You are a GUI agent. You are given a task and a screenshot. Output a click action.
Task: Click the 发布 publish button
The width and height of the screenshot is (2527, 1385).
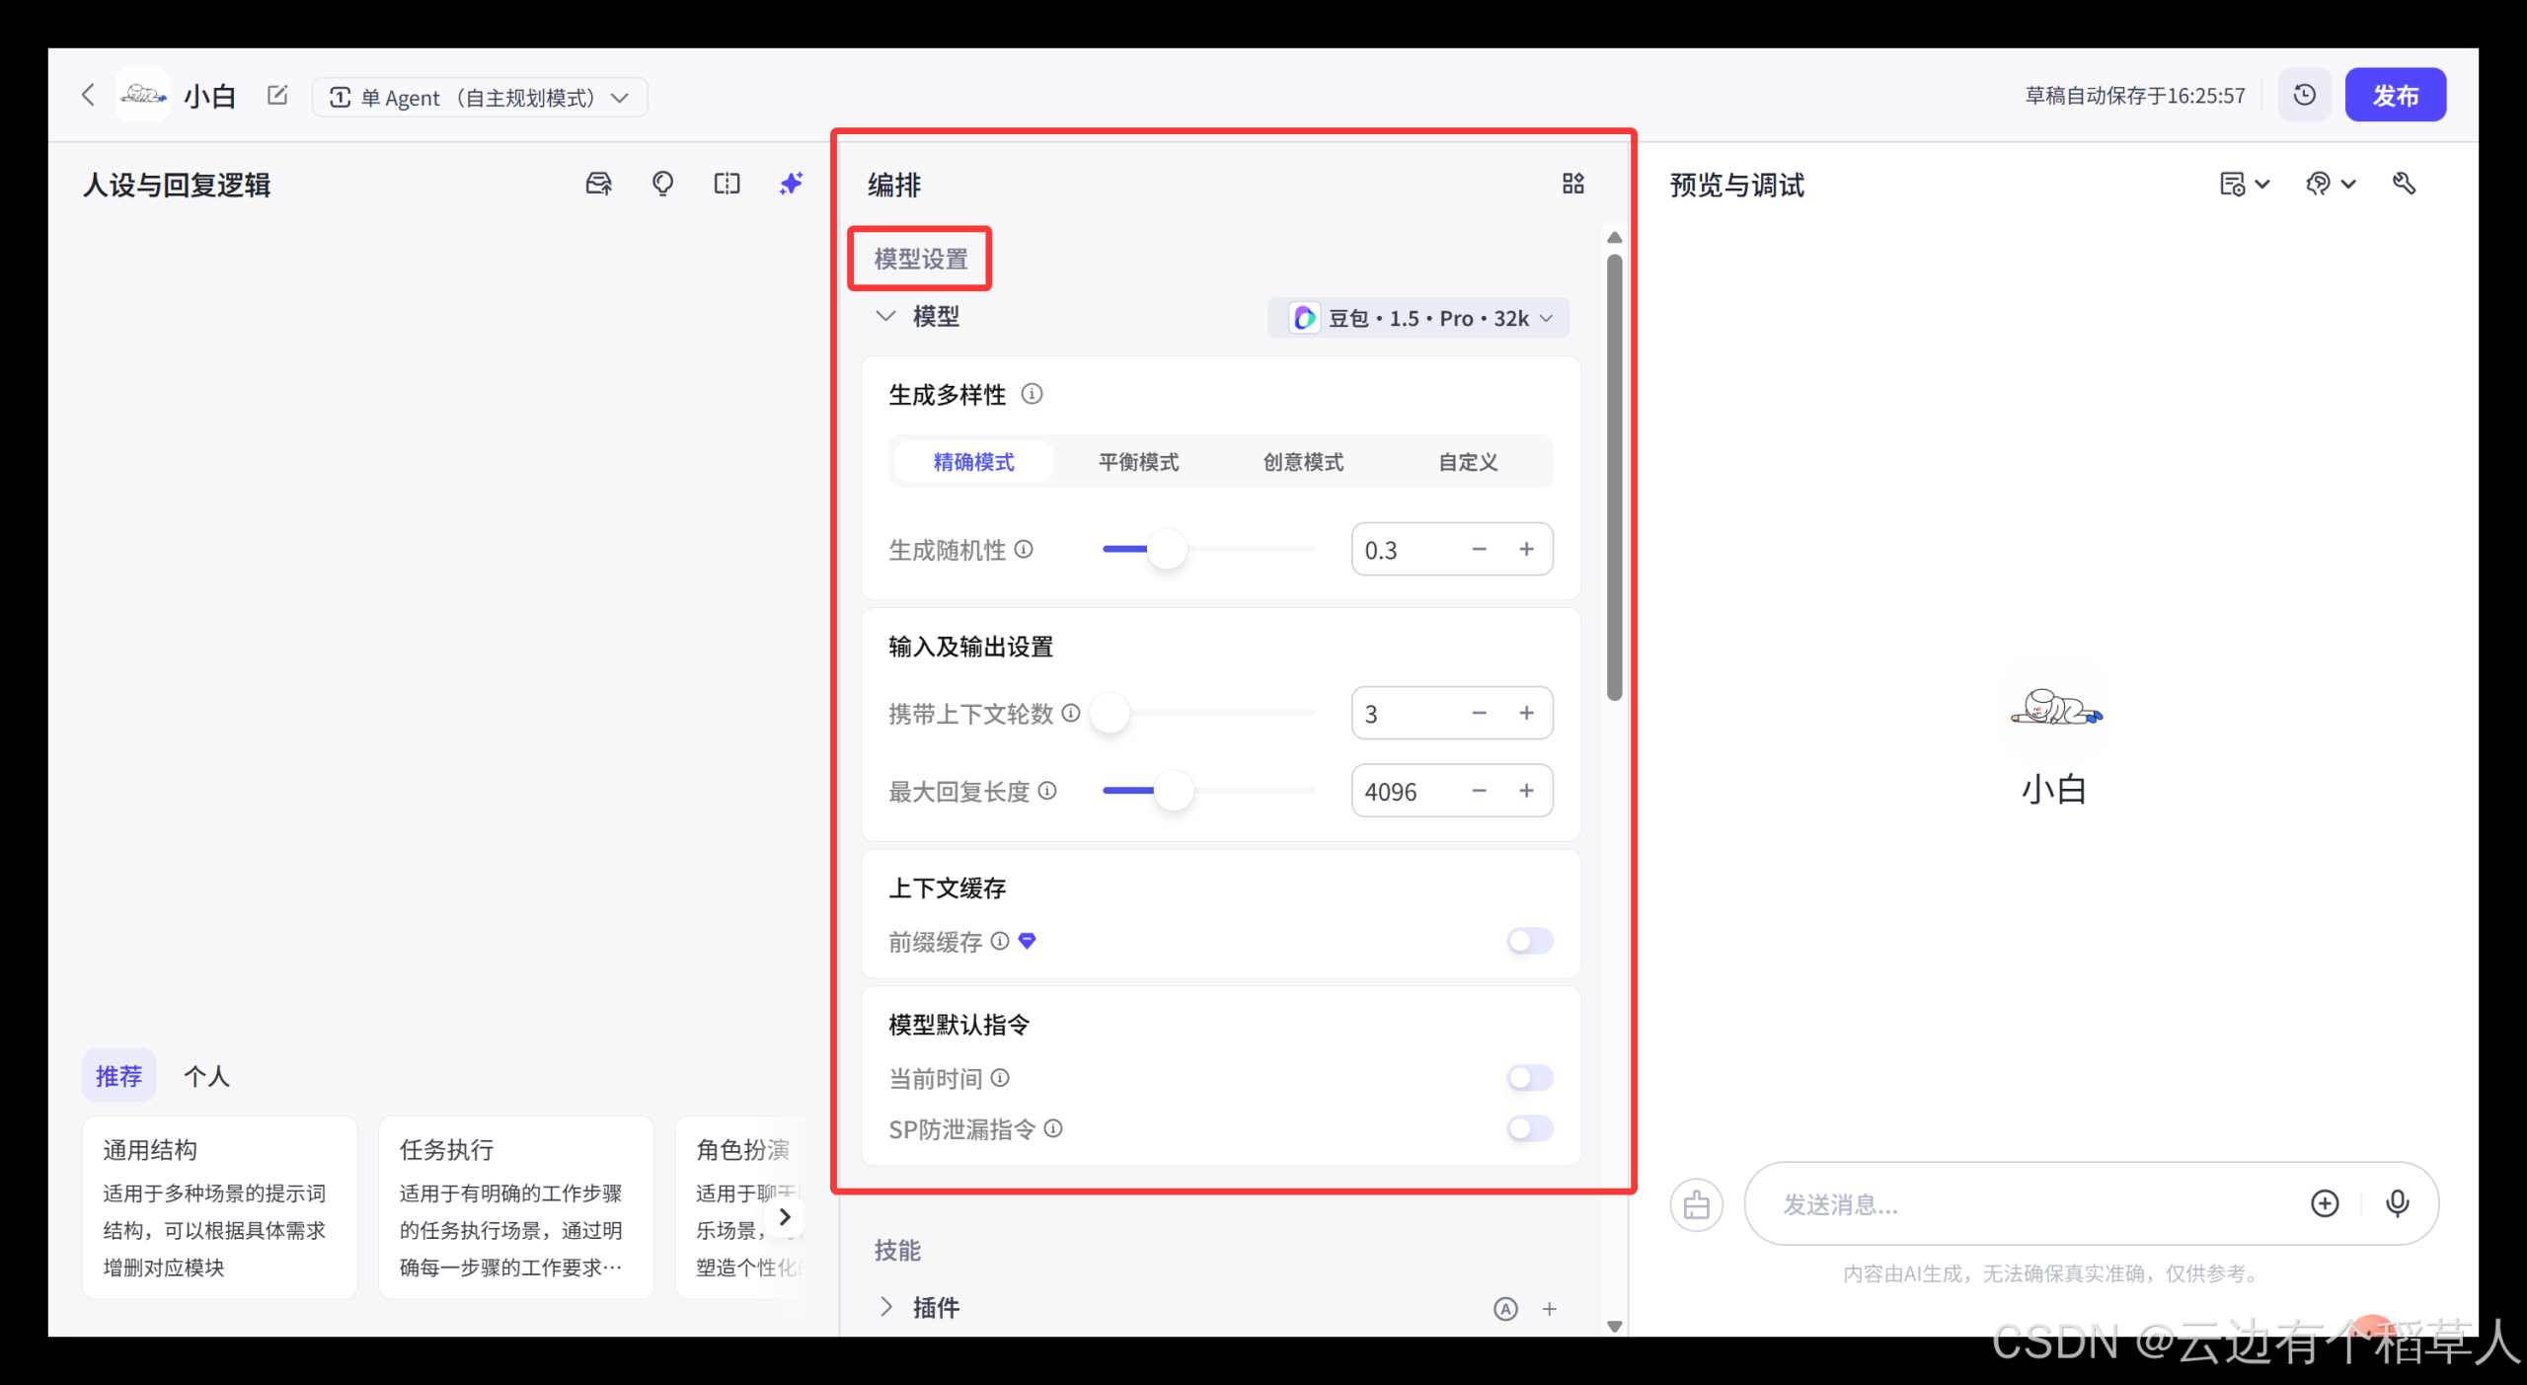coord(2396,94)
